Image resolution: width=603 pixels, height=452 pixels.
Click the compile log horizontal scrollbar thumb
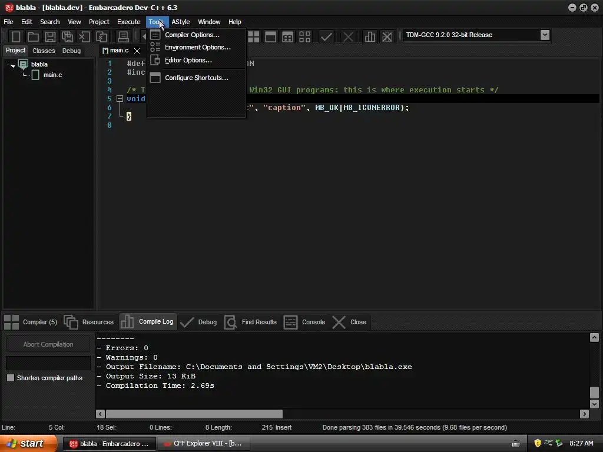[x=194, y=414]
